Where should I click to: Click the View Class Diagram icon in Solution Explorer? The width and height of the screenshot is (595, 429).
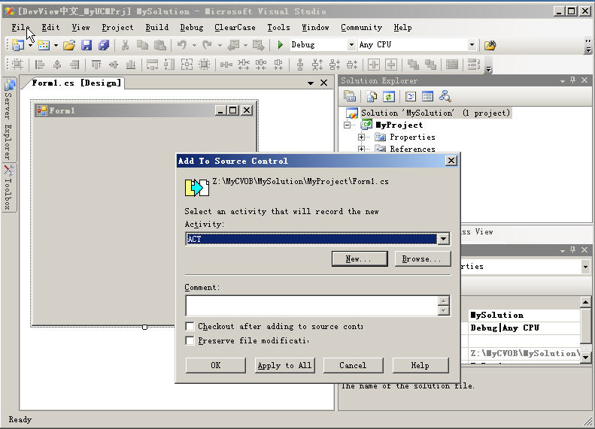(x=445, y=96)
